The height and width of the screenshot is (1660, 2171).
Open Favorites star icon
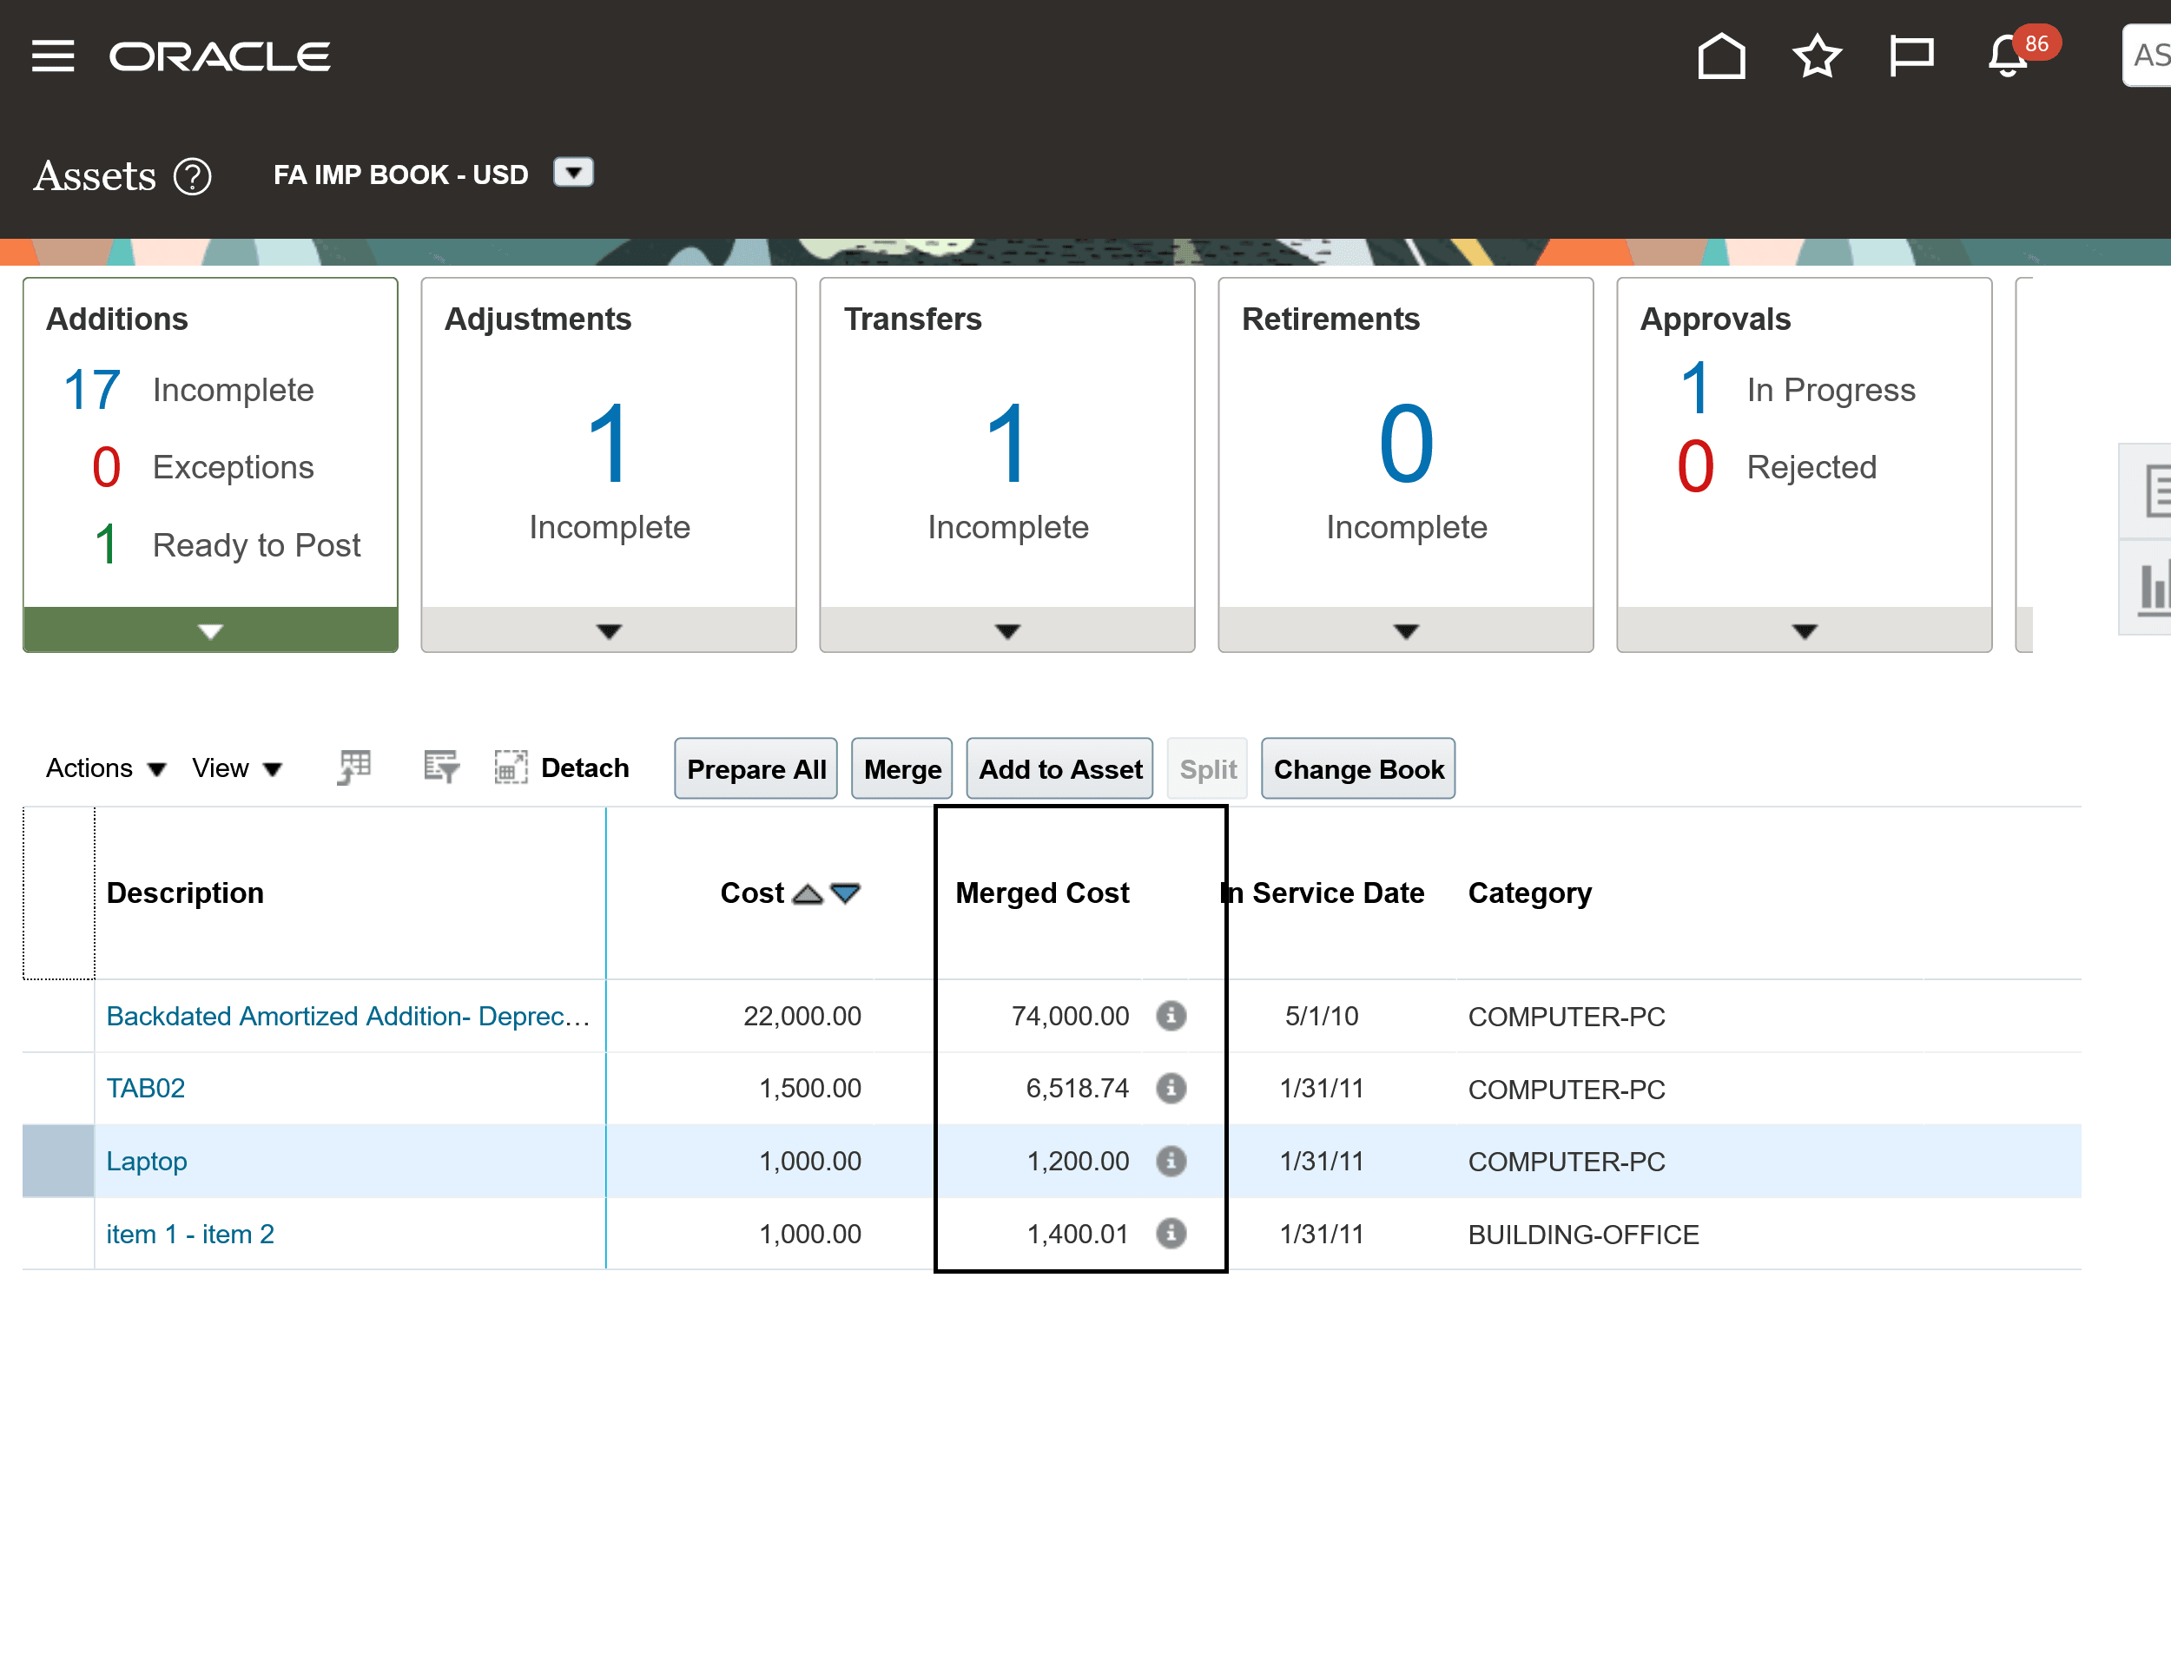pos(1816,56)
